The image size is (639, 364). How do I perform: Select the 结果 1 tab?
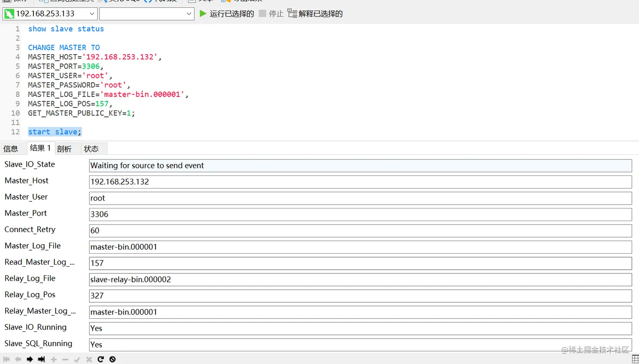41,148
